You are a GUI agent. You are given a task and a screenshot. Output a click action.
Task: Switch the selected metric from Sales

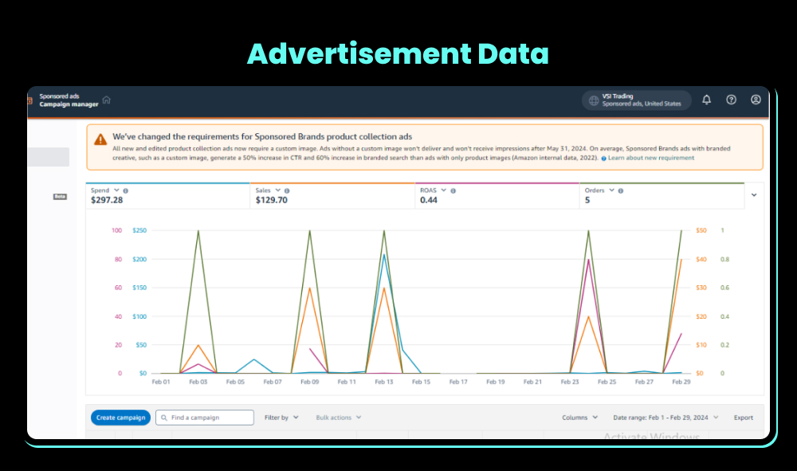[x=279, y=190]
